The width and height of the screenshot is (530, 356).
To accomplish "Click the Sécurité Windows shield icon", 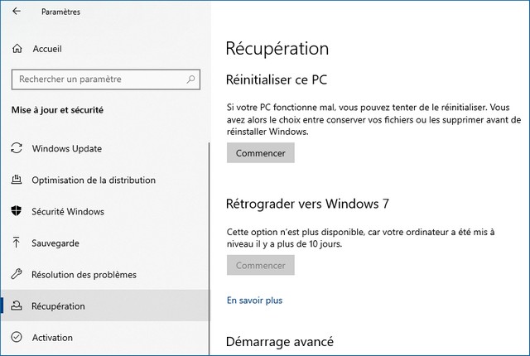I will pyautogui.click(x=17, y=212).
